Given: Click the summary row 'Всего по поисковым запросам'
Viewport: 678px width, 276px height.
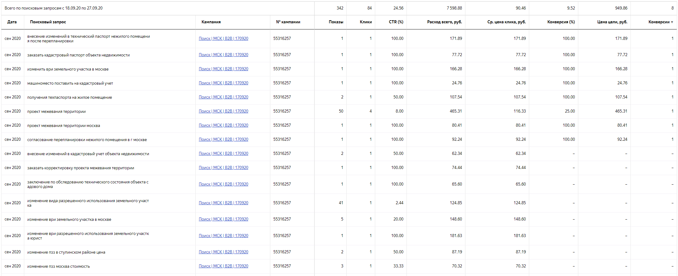Looking at the screenshot, I should 54,8.
